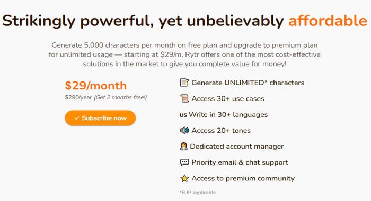Click the orange word affordable in heading
The height and width of the screenshot is (201, 371).
point(328,21)
